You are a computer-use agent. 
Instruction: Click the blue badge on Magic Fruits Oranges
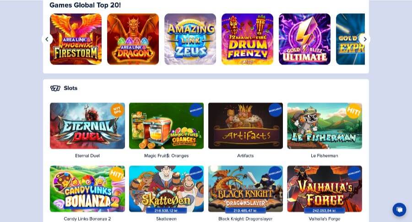(x=196, y=110)
